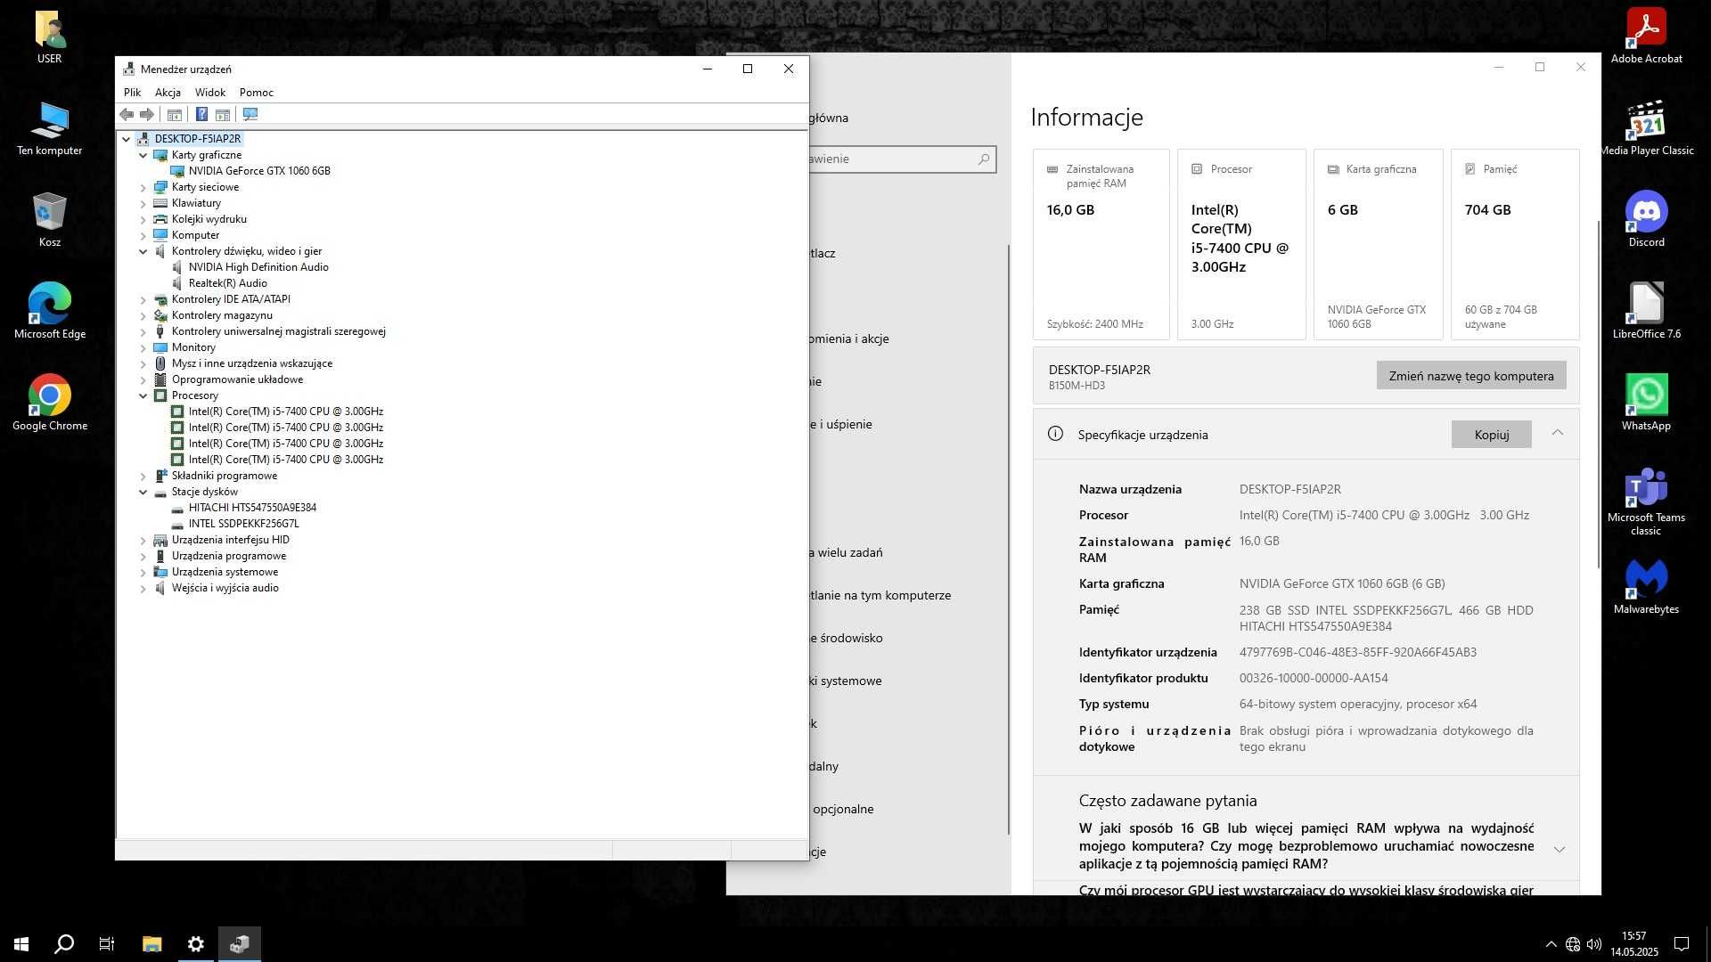Open the Discord desktop shortcut
Screen dimensions: 1711x962
(1646, 219)
